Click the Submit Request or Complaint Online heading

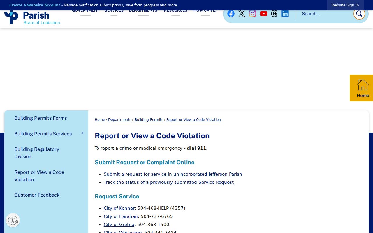[145, 162]
